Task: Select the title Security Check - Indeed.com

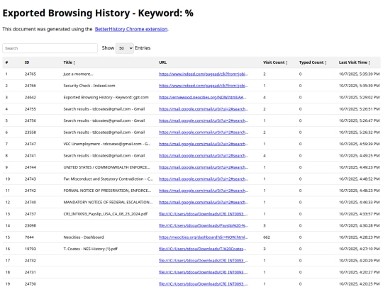Action: pyautogui.click(x=89, y=86)
